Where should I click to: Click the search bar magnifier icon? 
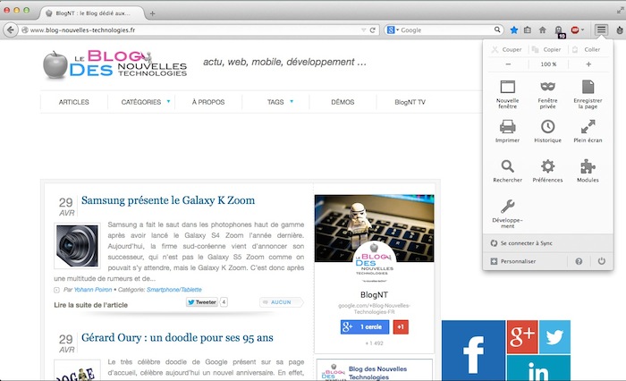[x=497, y=30]
